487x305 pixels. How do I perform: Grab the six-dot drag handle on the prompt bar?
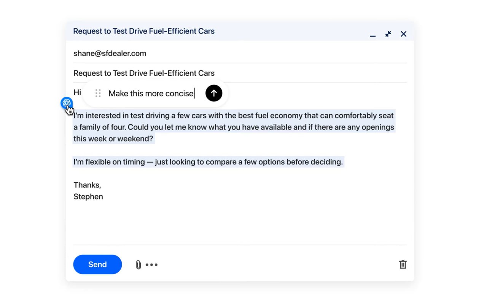(98, 93)
